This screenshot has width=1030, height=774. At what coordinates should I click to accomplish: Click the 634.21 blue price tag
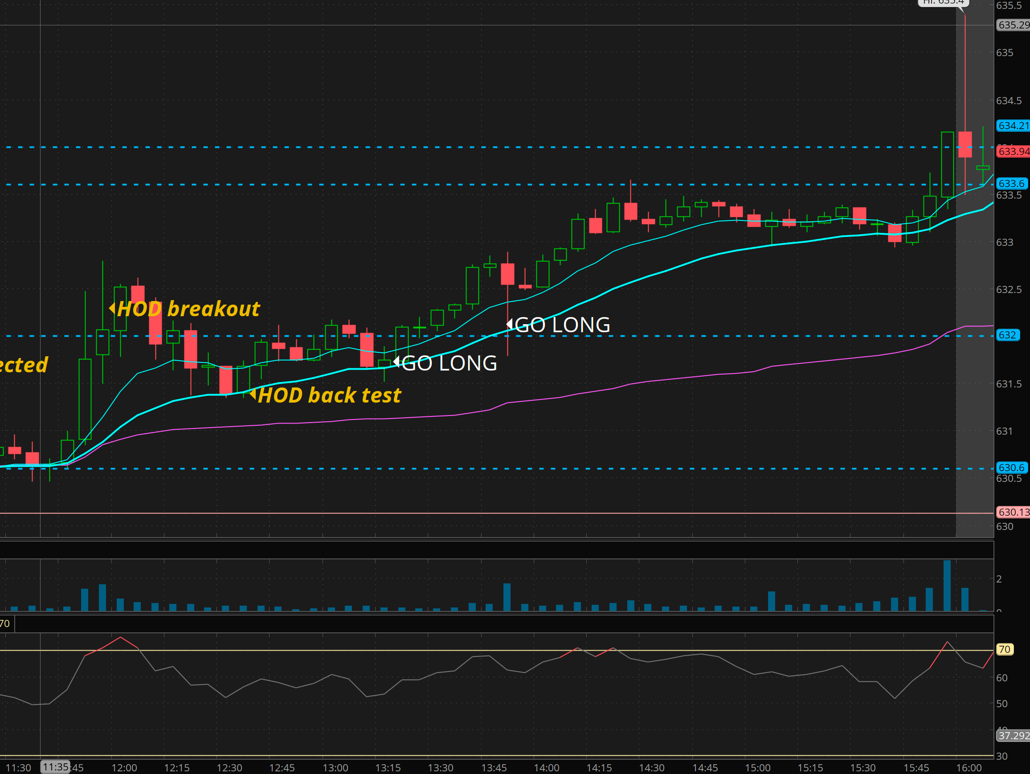pos(1012,126)
